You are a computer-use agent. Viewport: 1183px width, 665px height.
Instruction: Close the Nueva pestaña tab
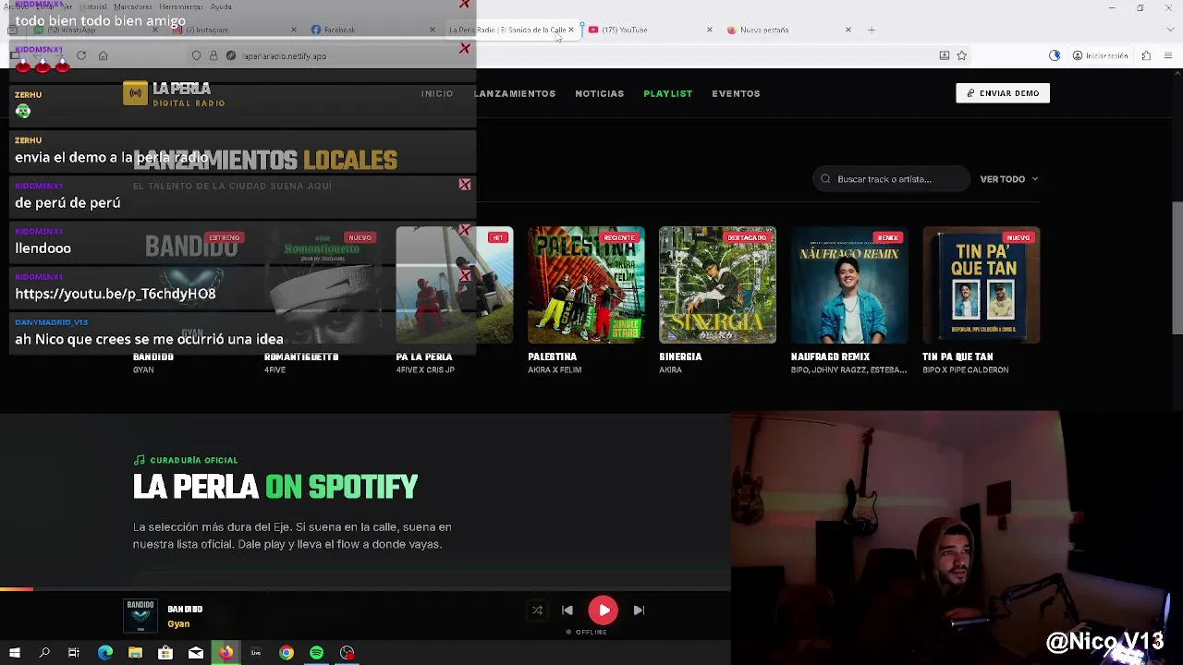pos(848,30)
